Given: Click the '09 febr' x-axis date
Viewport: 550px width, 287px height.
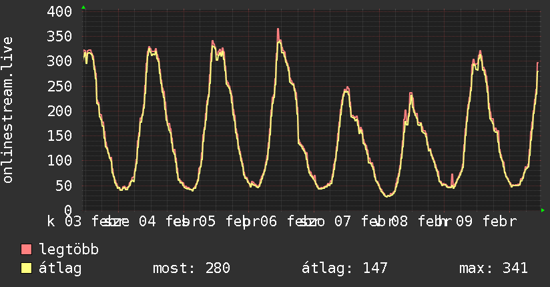Looking at the screenshot, I should coord(486,222).
